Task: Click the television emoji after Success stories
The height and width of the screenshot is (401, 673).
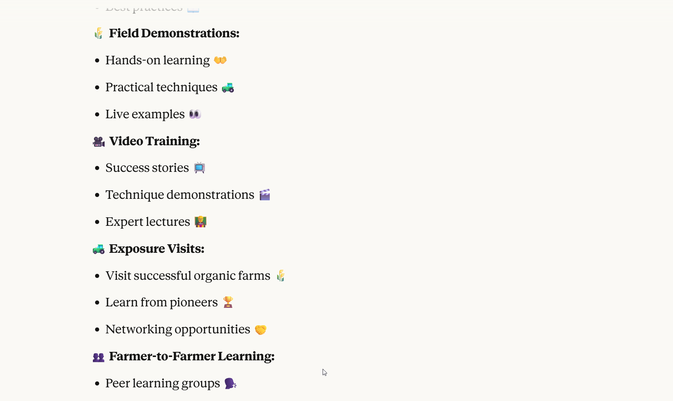Action: tap(199, 168)
